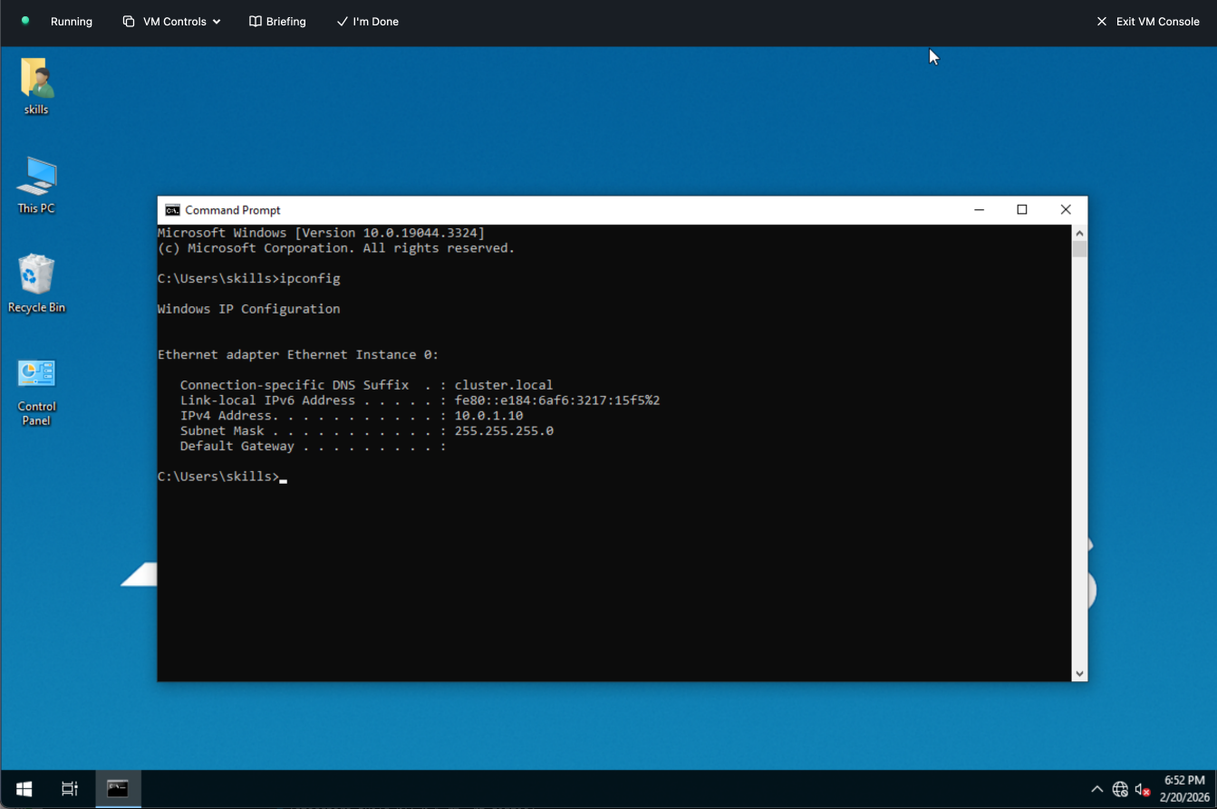Screen dimensions: 1217x809
Task: Open the Windows Start menu
Action: (x=24, y=789)
